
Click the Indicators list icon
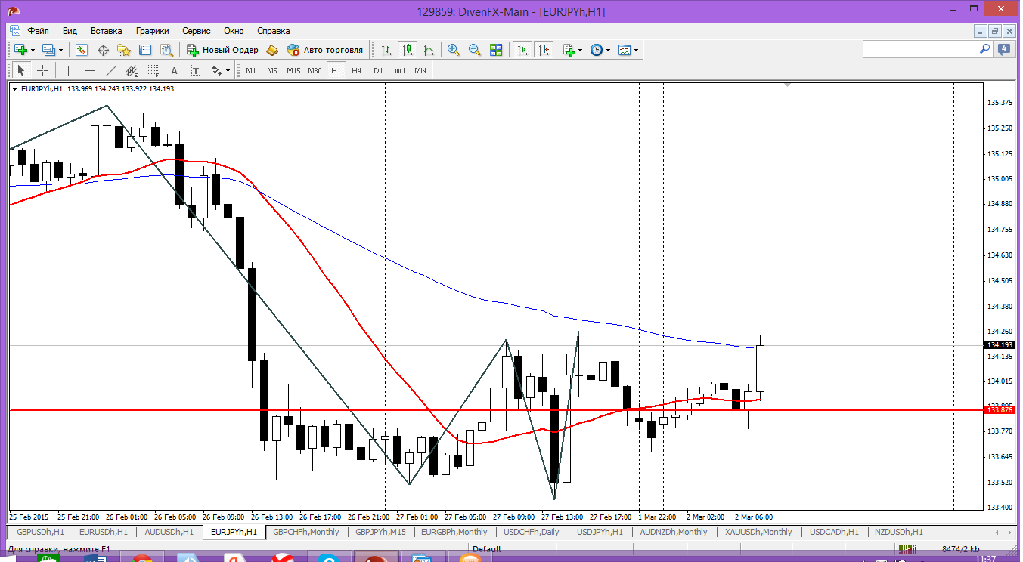pos(569,50)
